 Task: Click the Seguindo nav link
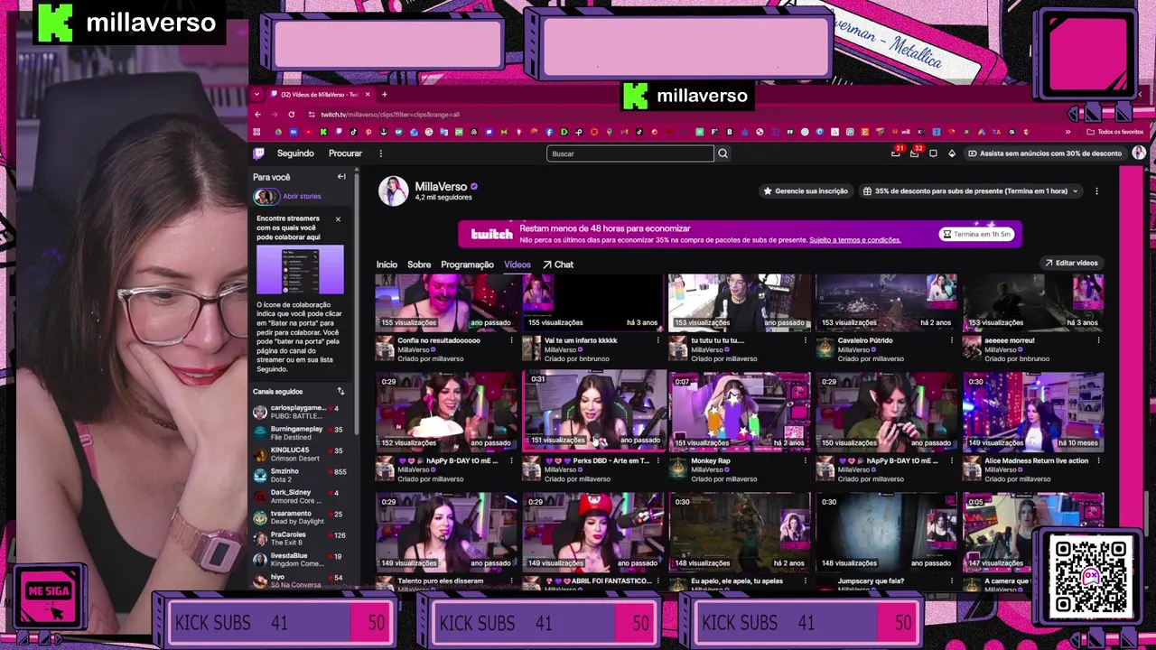[x=295, y=153]
